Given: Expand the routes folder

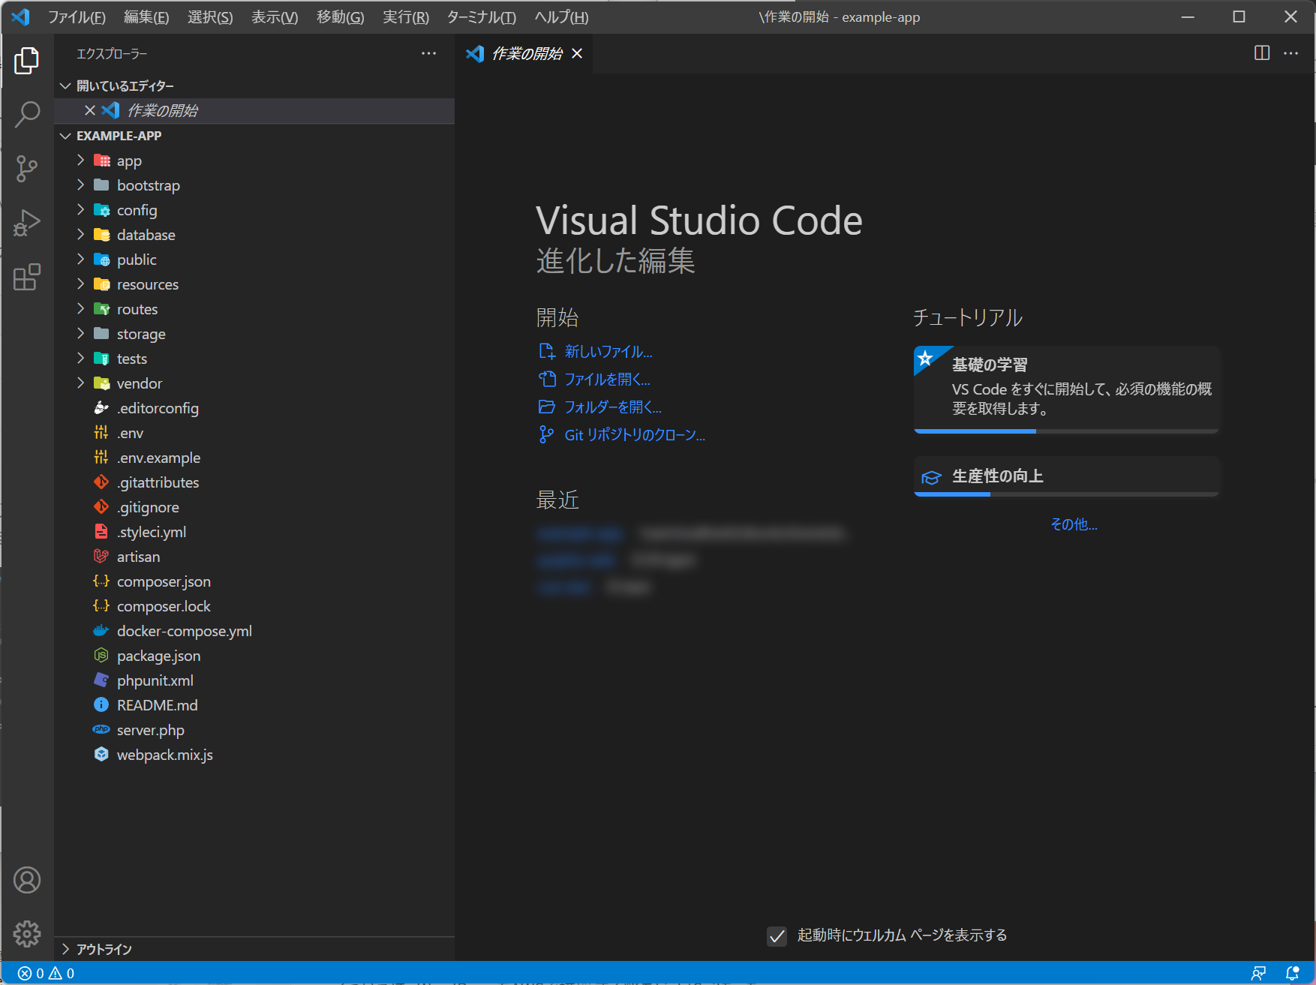Looking at the screenshot, I should pos(80,309).
